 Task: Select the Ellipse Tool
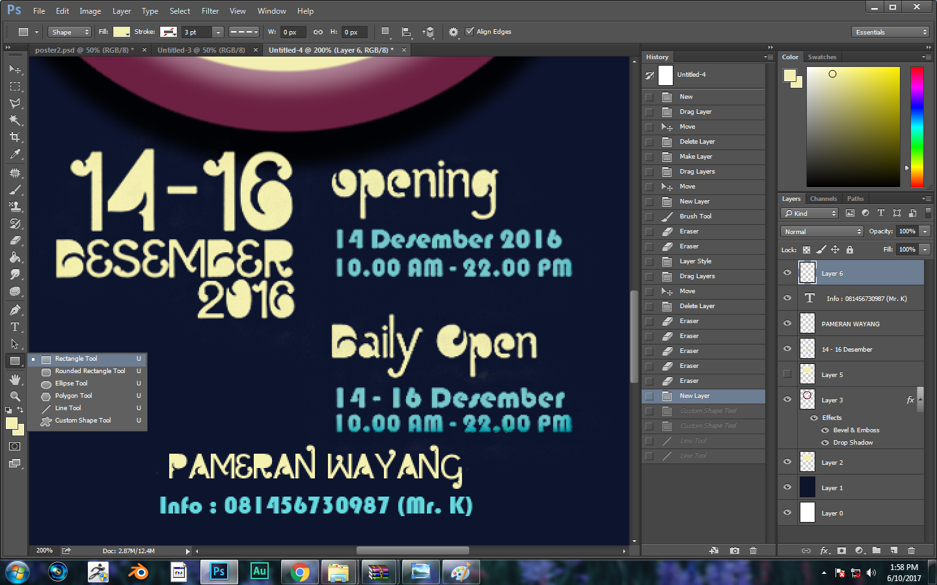[71, 383]
